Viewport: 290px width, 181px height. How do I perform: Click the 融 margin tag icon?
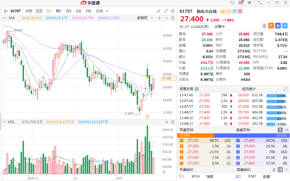223,12
